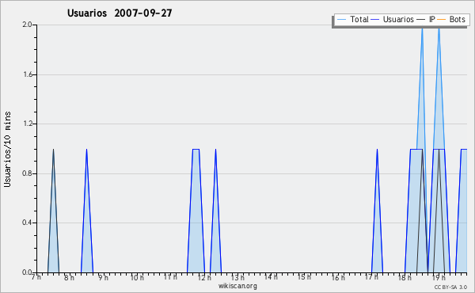This screenshot has width=475, height=293.
Task: Click the 11 h x-axis label
Action: click(170, 277)
